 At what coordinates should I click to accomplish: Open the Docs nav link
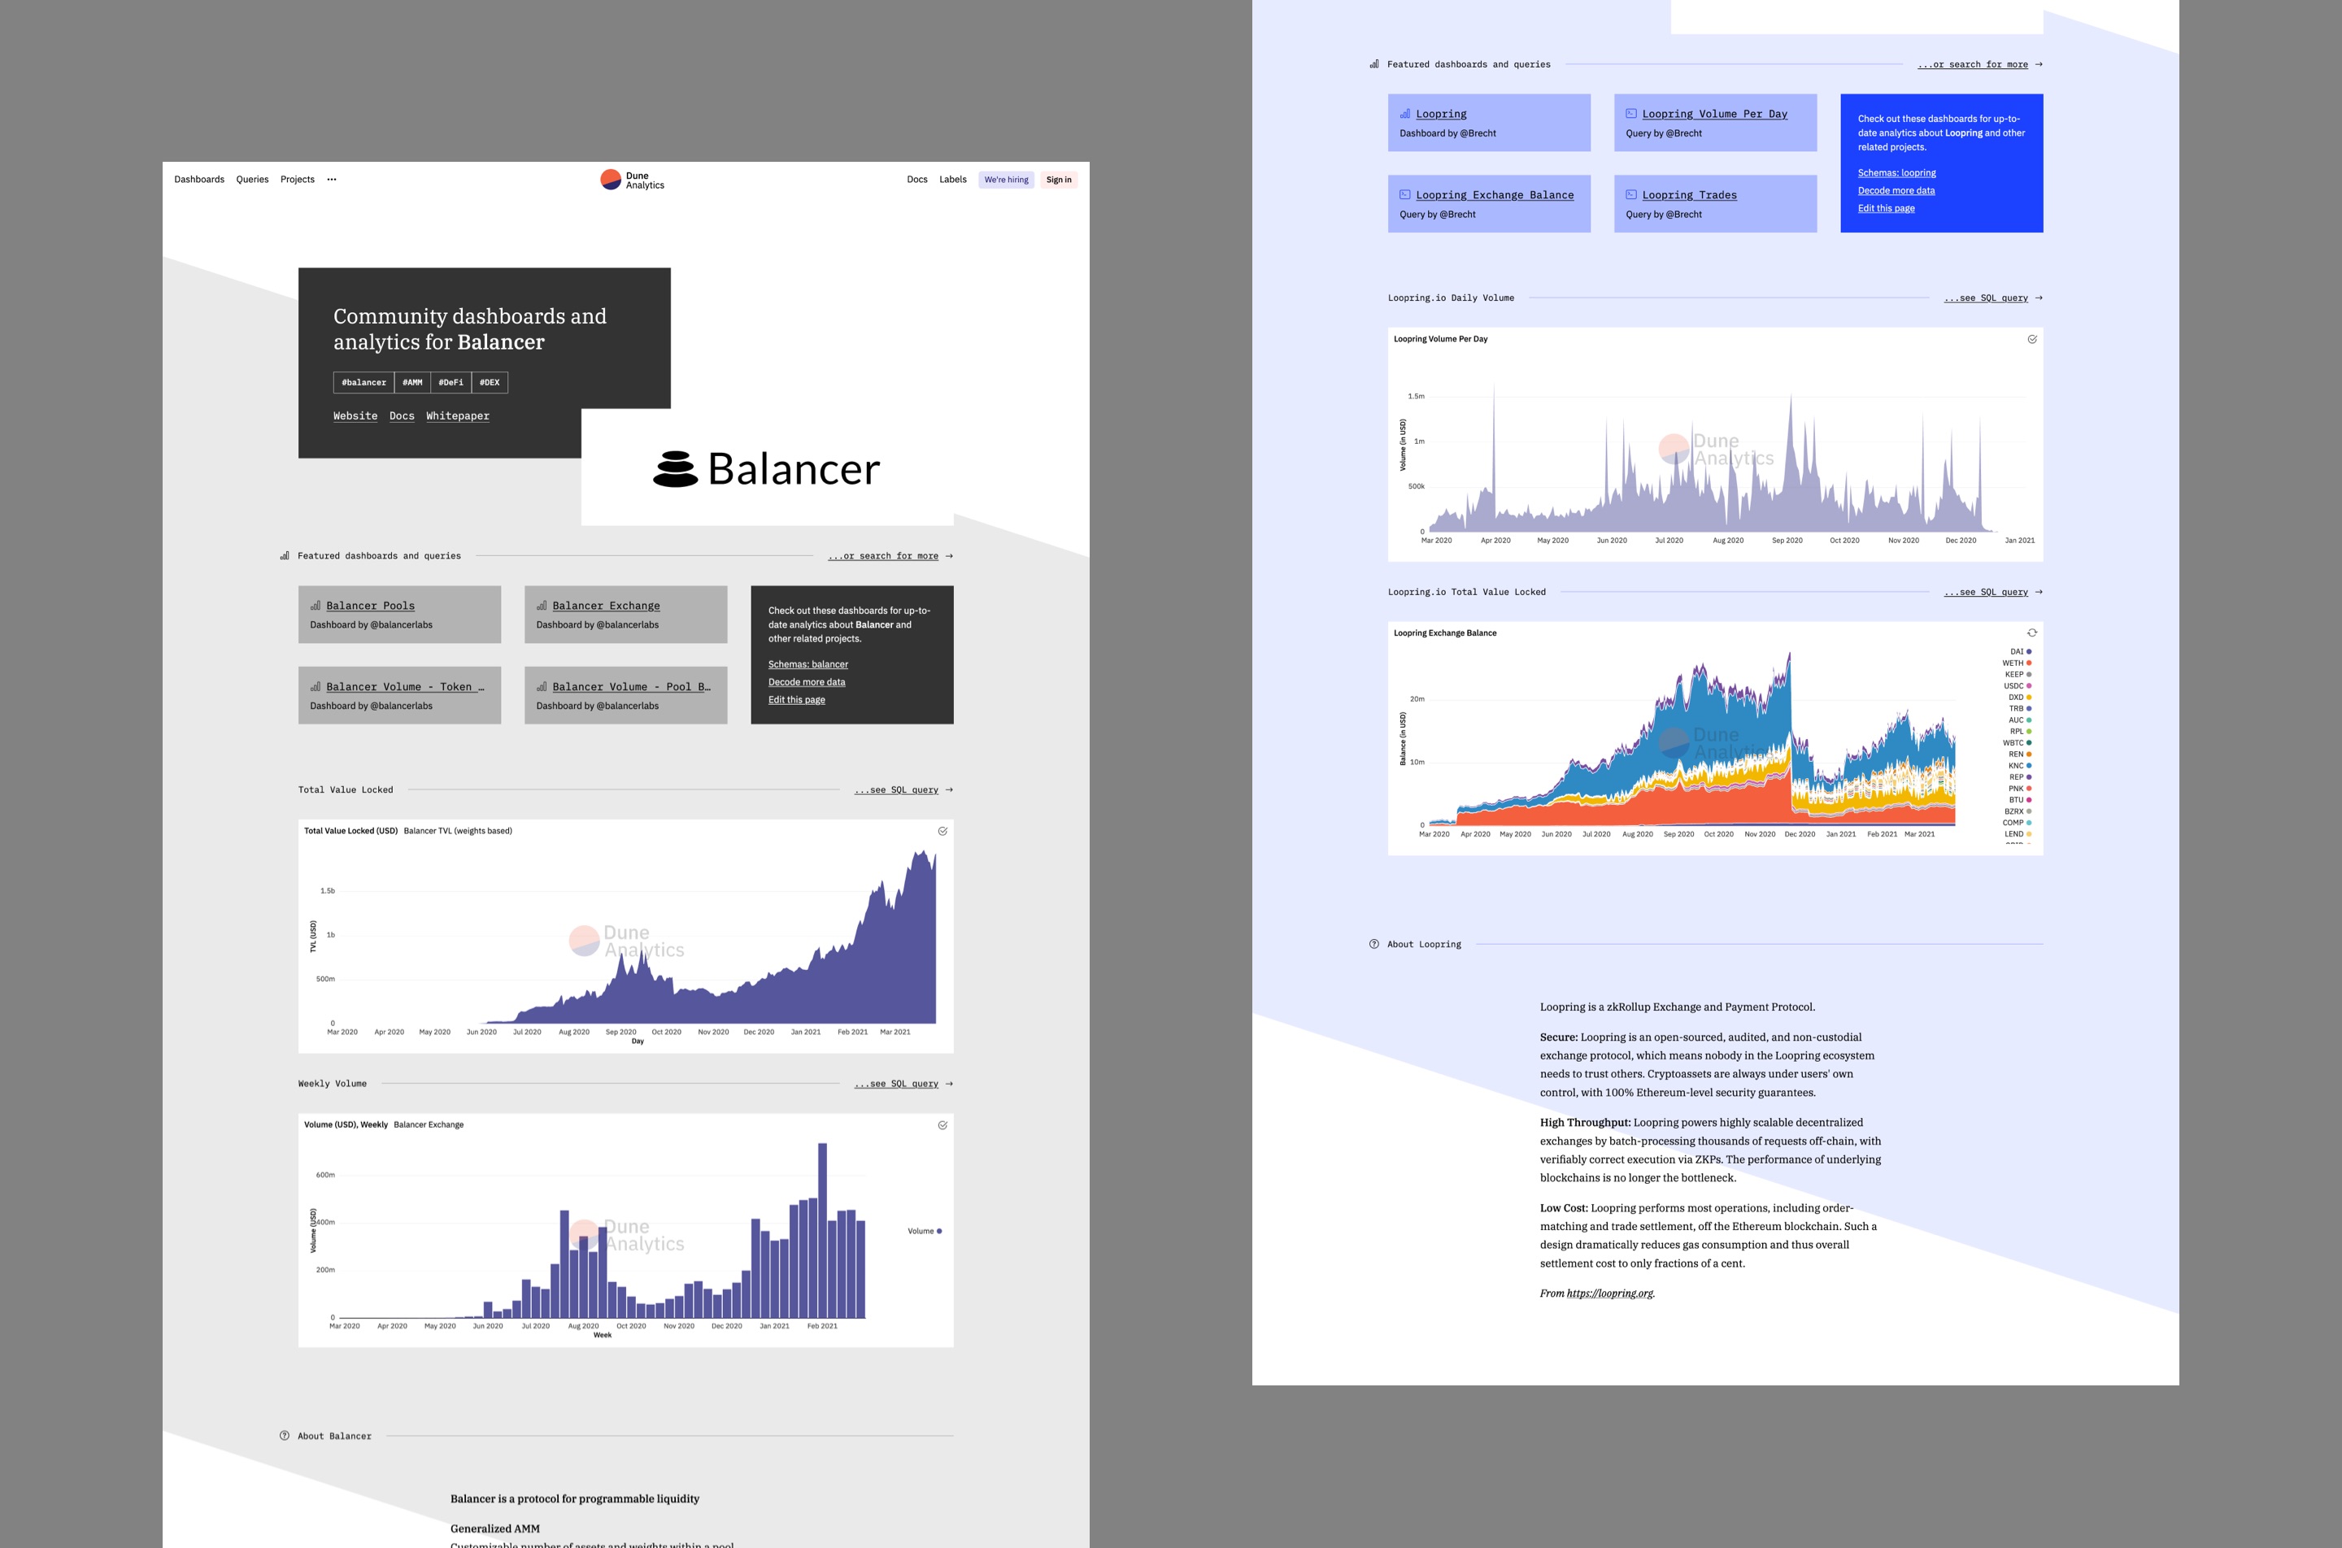click(917, 180)
